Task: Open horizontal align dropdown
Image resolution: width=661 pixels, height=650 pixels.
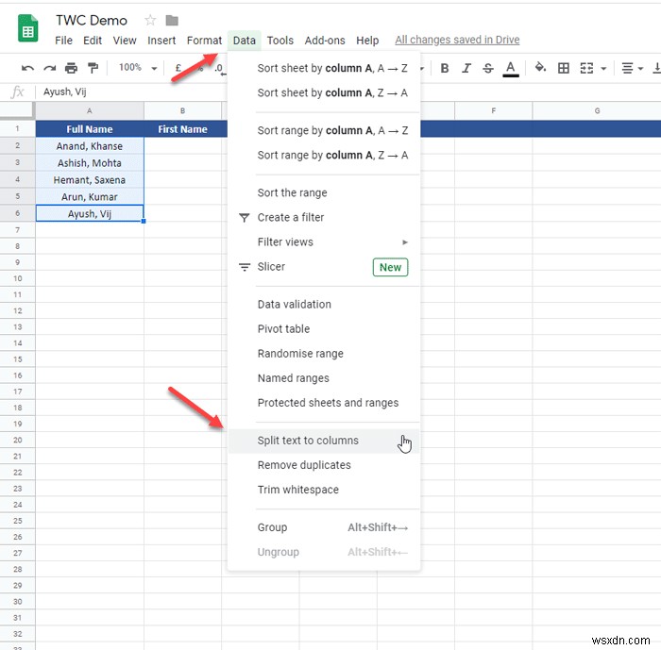Action: point(632,68)
